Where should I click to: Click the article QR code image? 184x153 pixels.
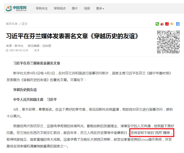(168, 42)
